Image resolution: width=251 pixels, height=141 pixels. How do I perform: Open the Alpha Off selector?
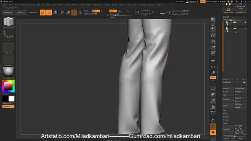click(8, 48)
